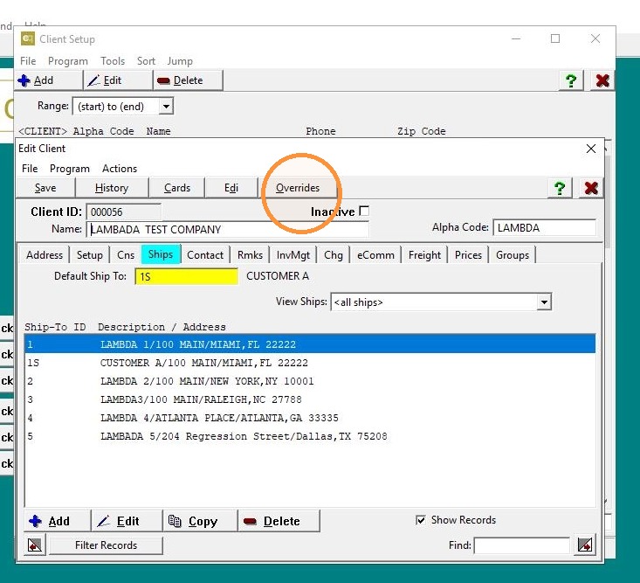Click the Find input field

click(521, 545)
